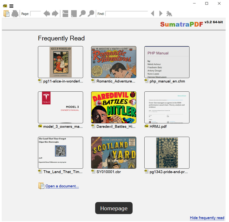Go to previous page using the left arrow
The image size is (229, 222).
pyautogui.click(x=47, y=14)
